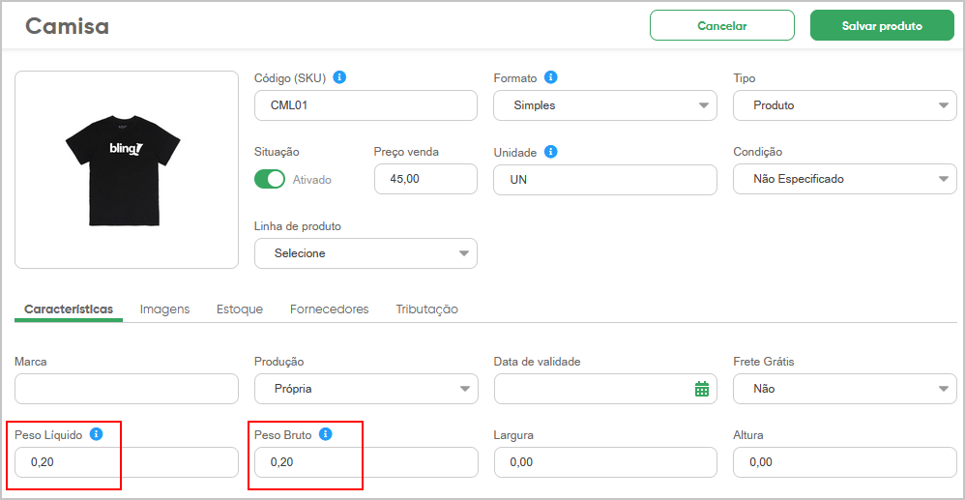
Task: Toggle the Situação Ativado switch
Action: (x=270, y=179)
